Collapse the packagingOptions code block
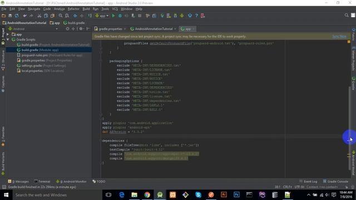Screen dimensions: 356x200 click(101, 61)
